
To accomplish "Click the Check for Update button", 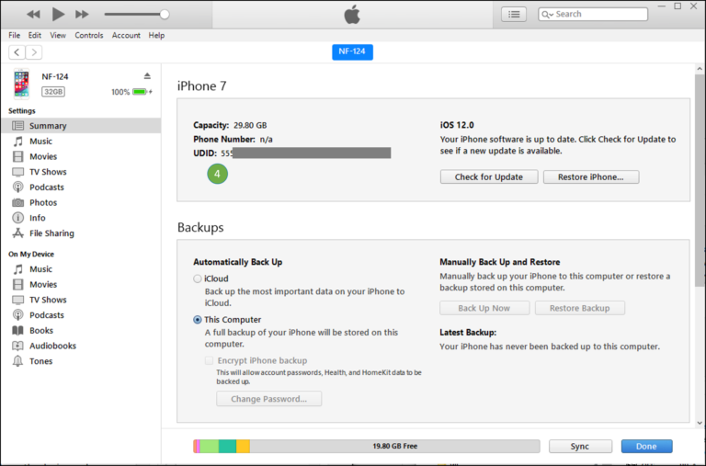I will click(x=488, y=176).
